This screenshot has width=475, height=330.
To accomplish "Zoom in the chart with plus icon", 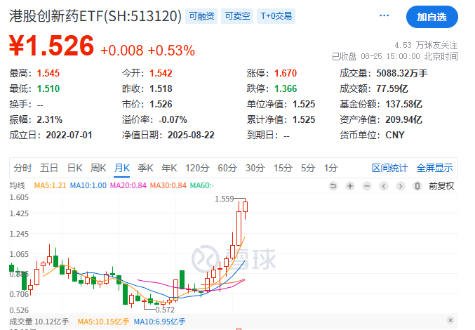I will 350,186.
